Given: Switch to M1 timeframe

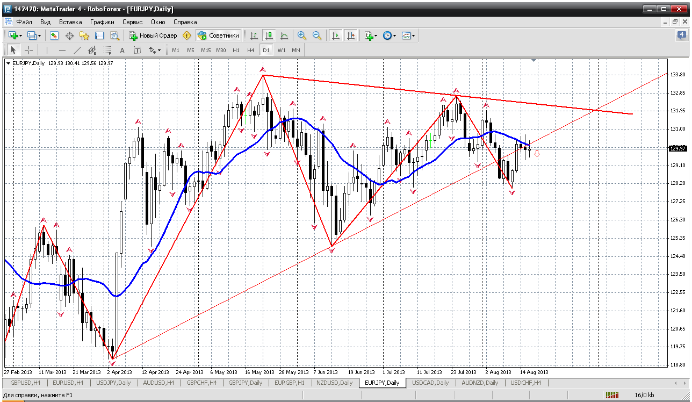Looking at the screenshot, I should tap(176, 50).
